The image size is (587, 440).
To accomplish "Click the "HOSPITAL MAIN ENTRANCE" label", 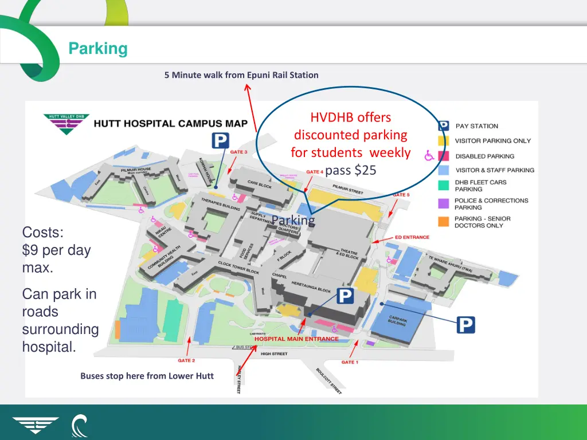I will pyautogui.click(x=296, y=339).
